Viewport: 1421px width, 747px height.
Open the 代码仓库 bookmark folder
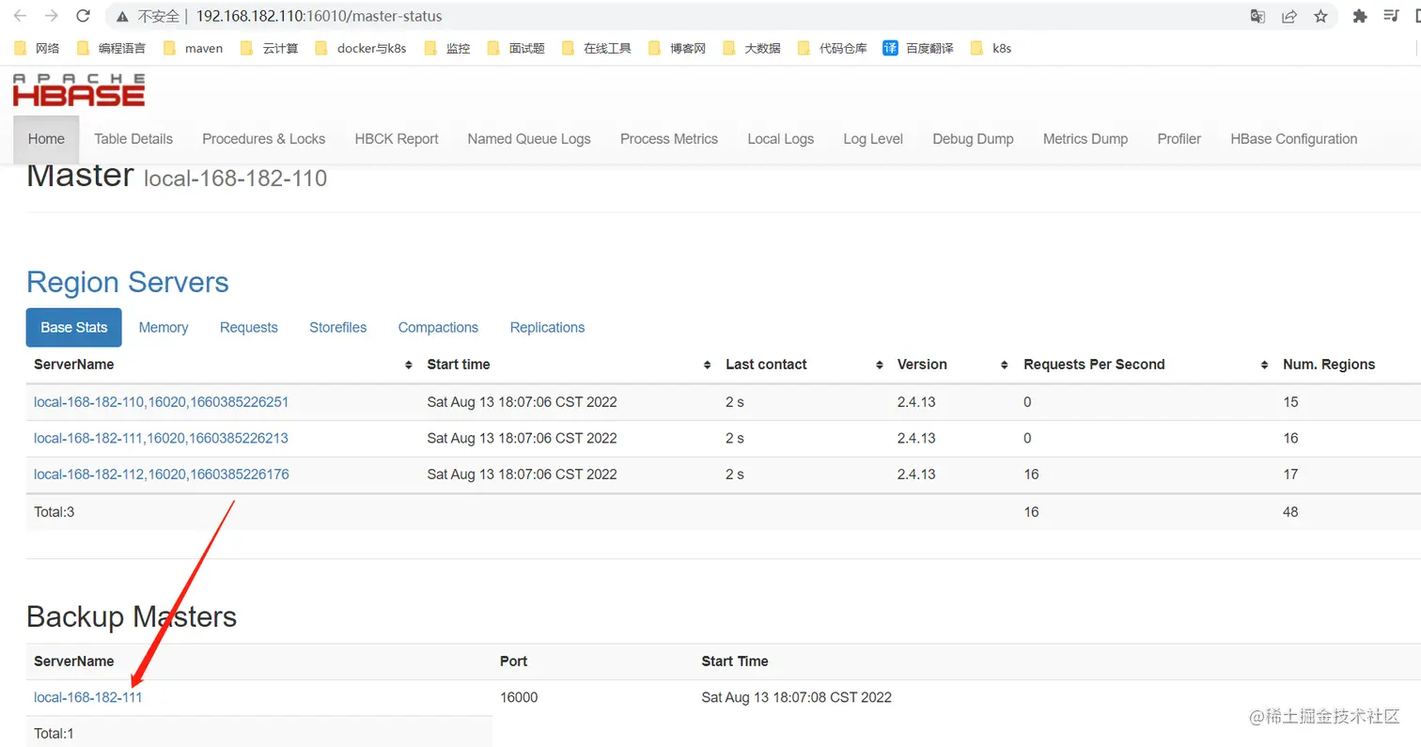pyautogui.click(x=833, y=48)
